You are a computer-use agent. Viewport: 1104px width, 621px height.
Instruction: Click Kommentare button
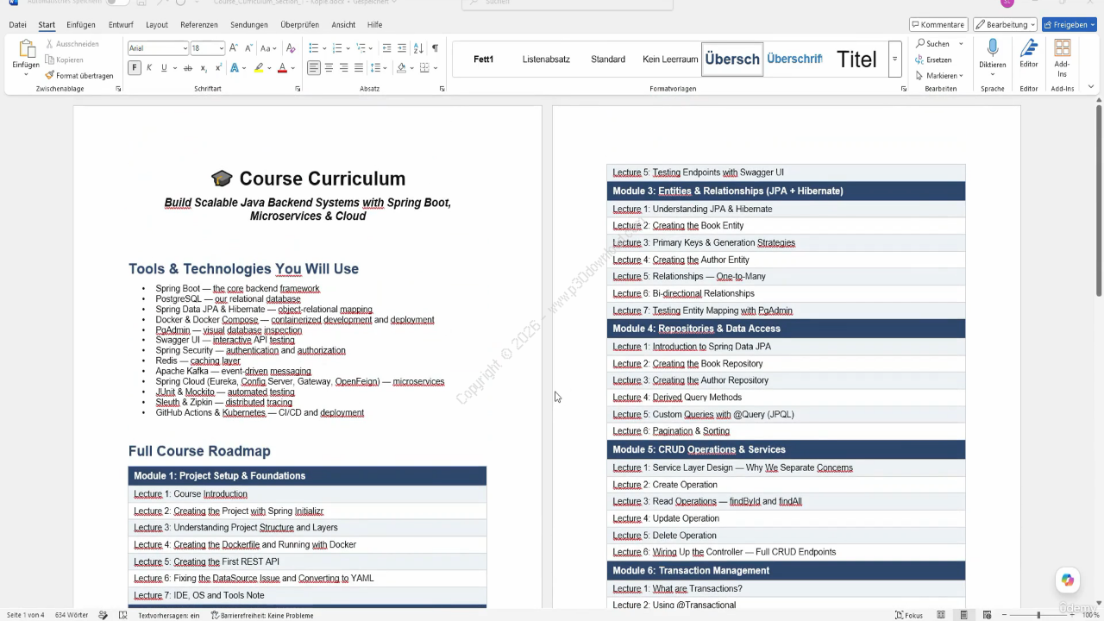tap(938, 25)
